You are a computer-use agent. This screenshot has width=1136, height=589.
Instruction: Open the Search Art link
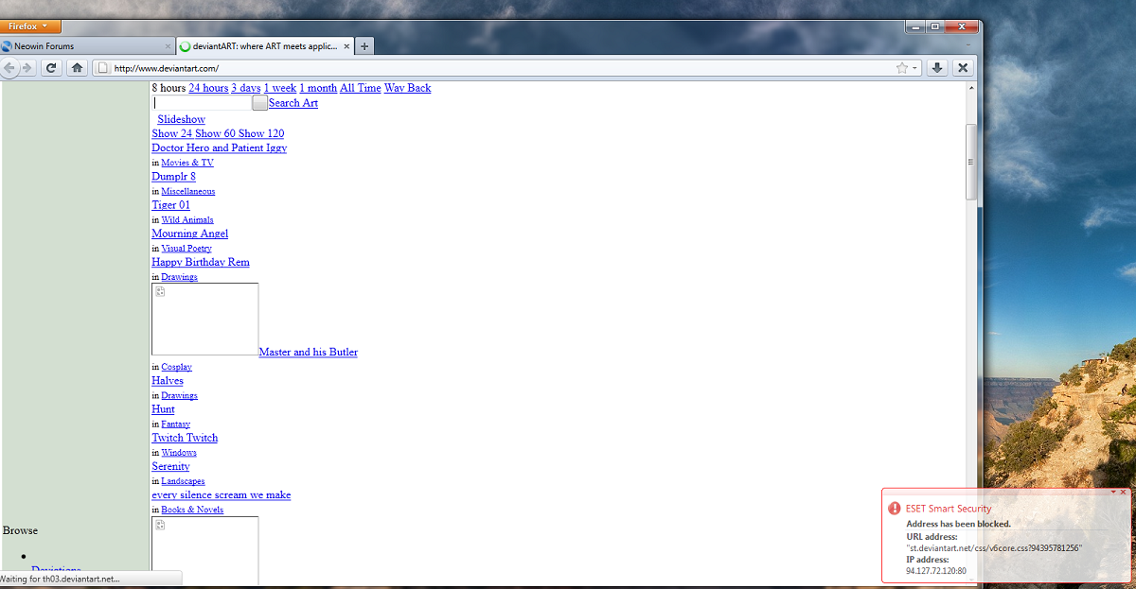pyautogui.click(x=293, y=103)
